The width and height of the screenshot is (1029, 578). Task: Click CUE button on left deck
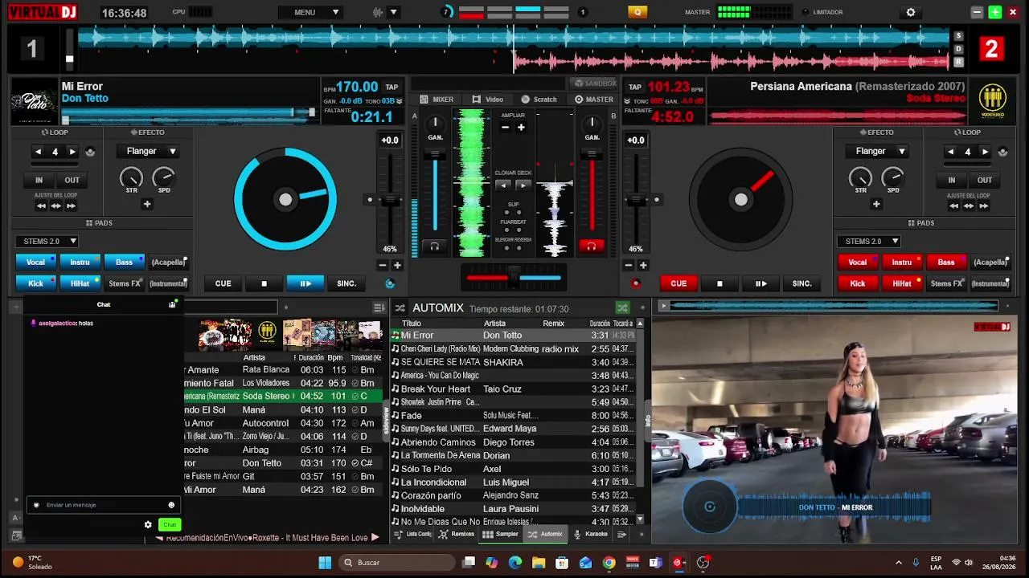(x=223, y=283)
